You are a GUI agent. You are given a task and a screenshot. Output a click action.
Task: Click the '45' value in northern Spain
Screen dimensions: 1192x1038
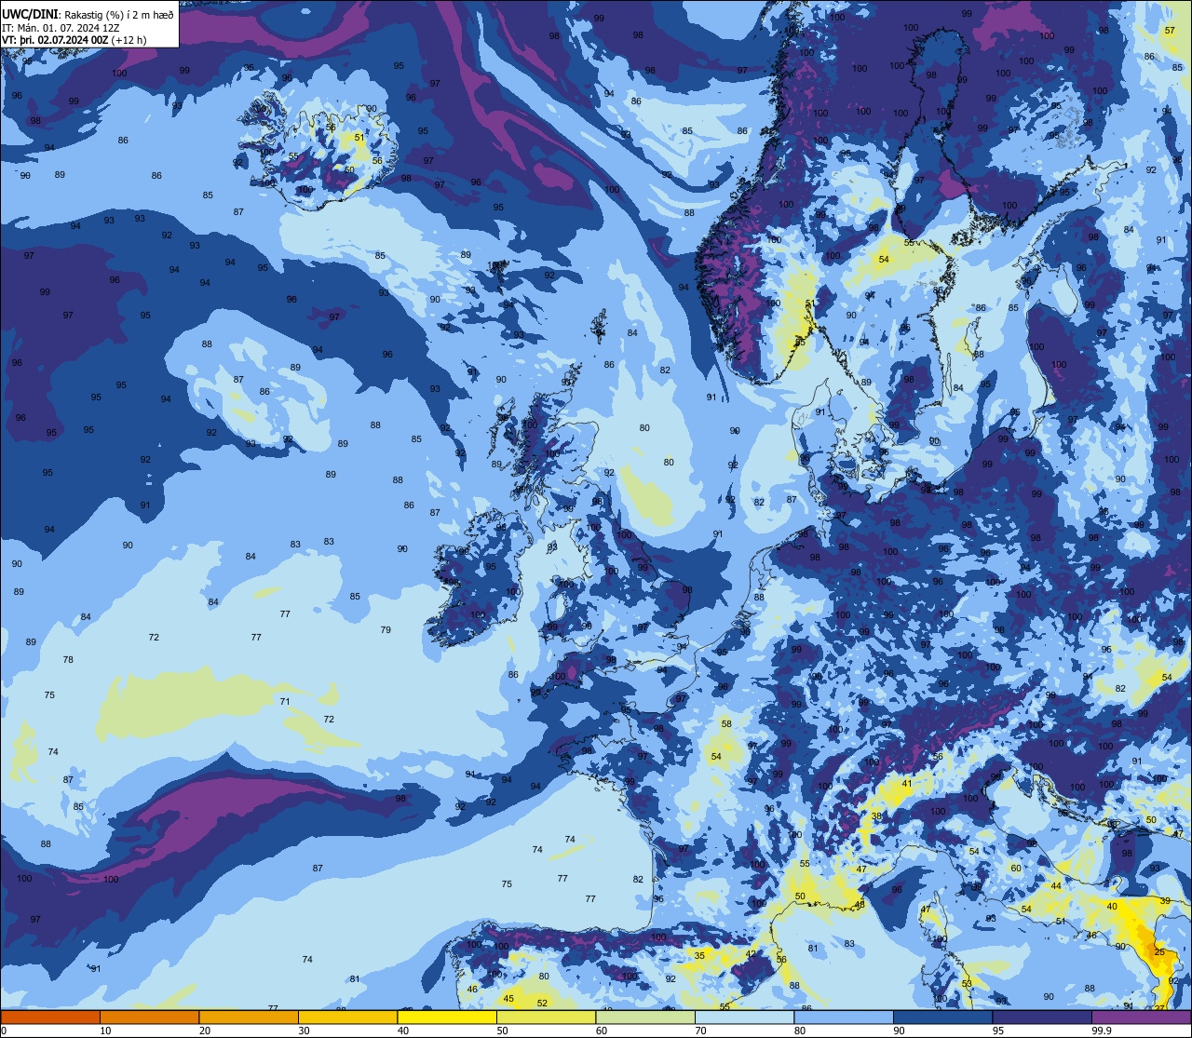click(508, 999)
